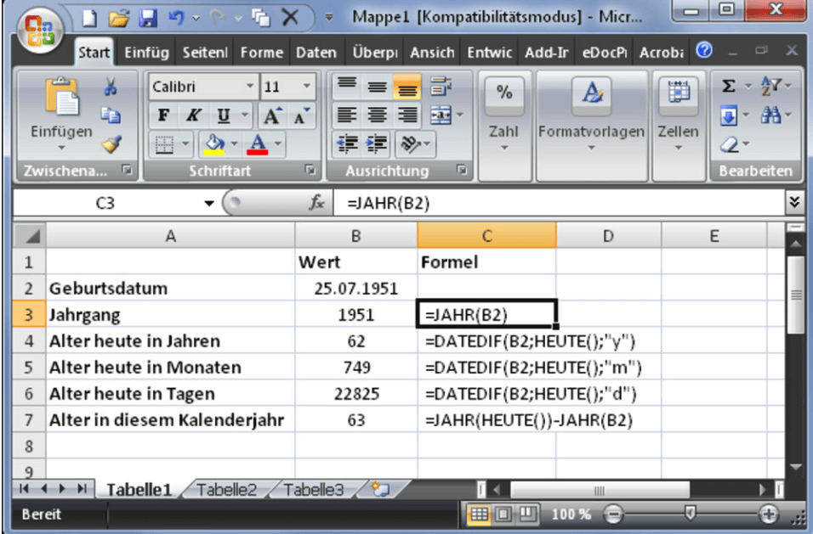The height and width of the screenshot is (534, 813).
Task: Switch to the Daten ribbon tab
Action: click(x=316, y=52)
